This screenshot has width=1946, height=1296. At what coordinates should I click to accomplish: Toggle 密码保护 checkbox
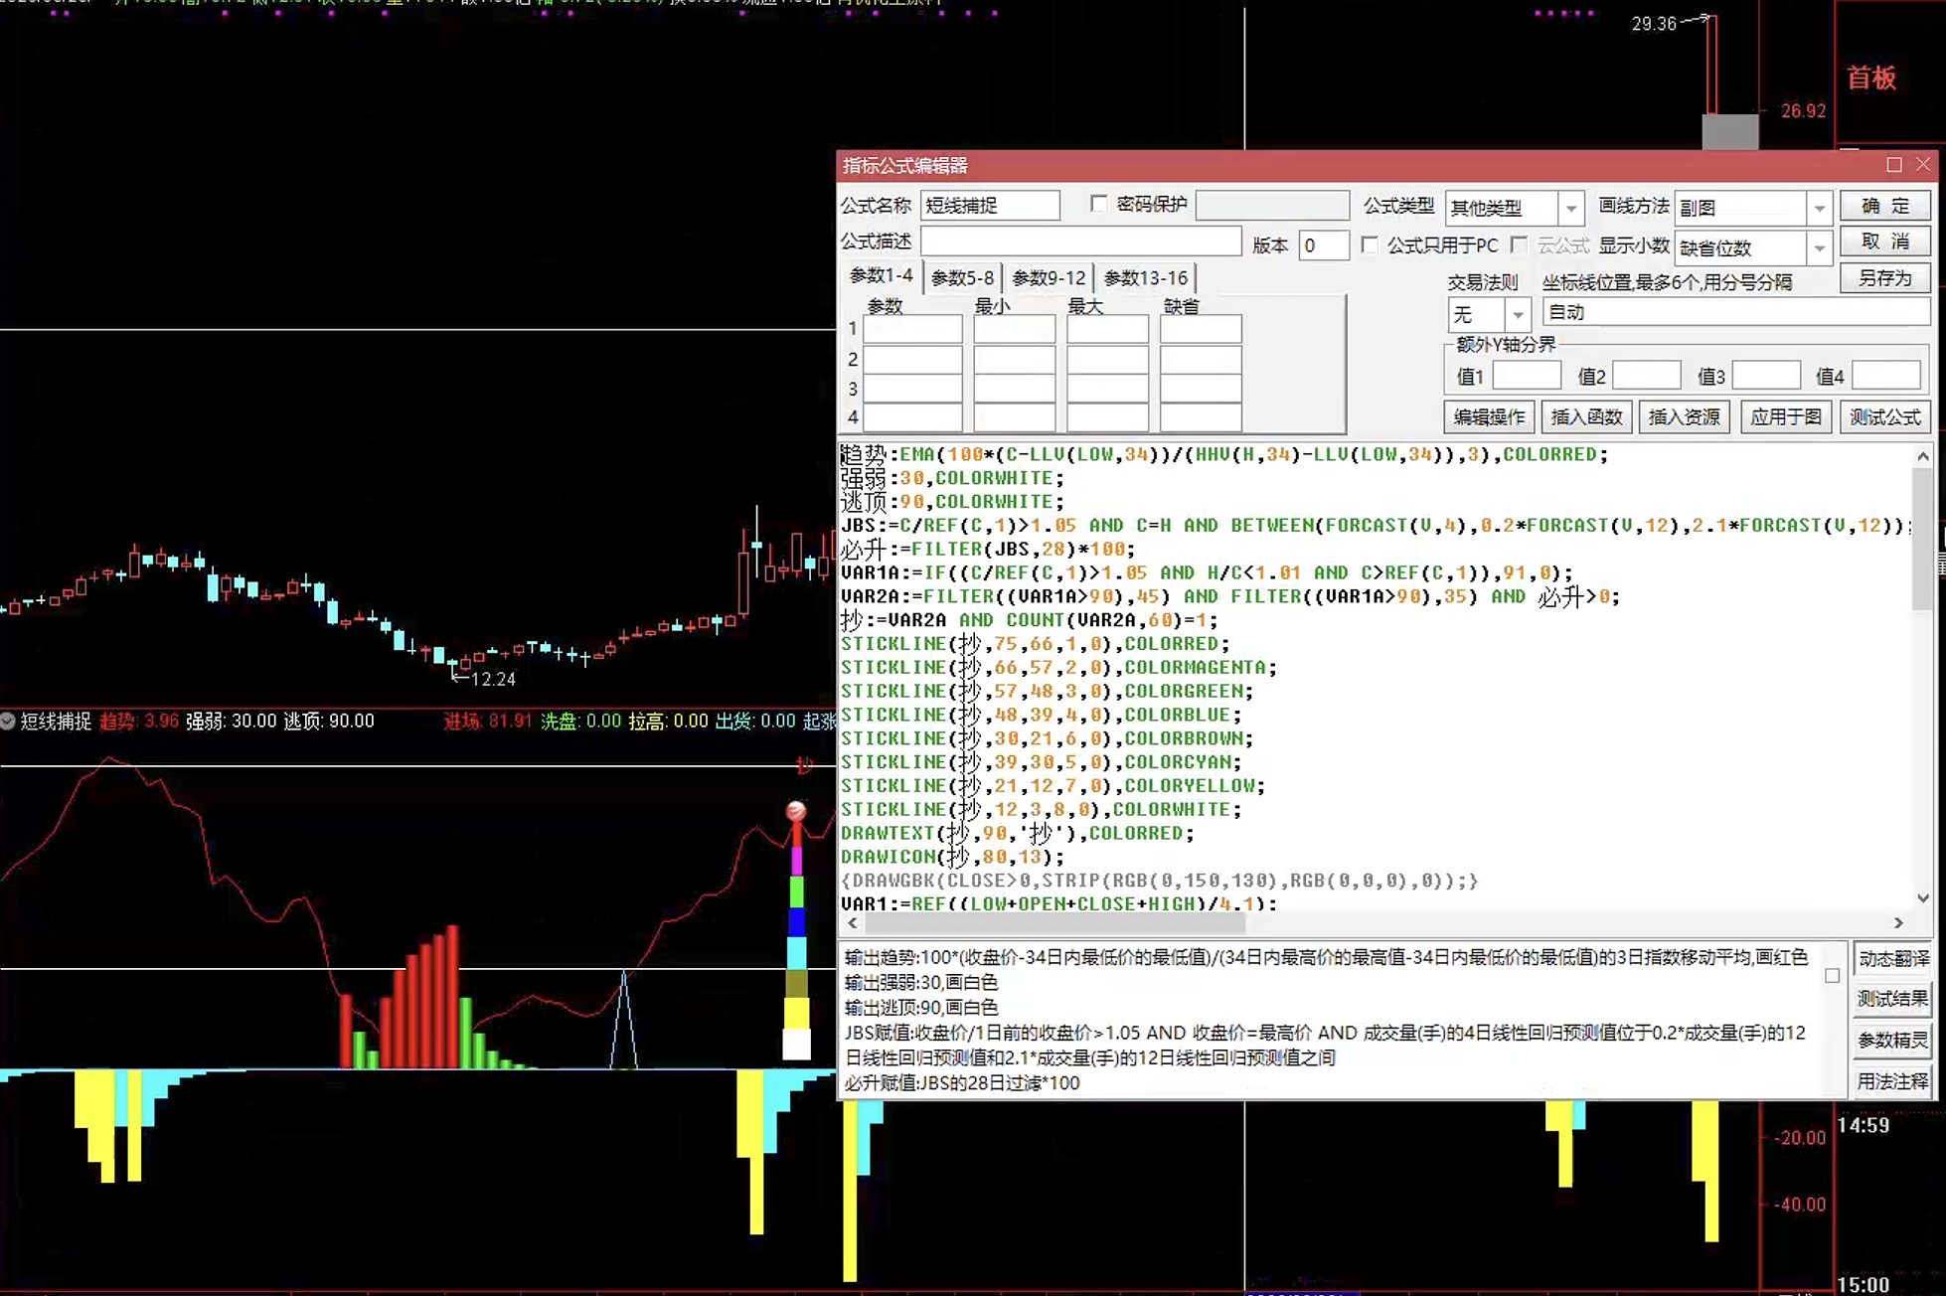[1098, 204]
